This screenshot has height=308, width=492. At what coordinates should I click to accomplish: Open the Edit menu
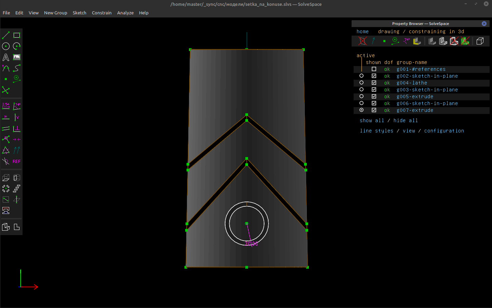[x=19, y=13]
